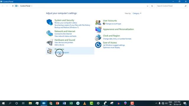Click the Up arrow navigation button

(13, 6)
